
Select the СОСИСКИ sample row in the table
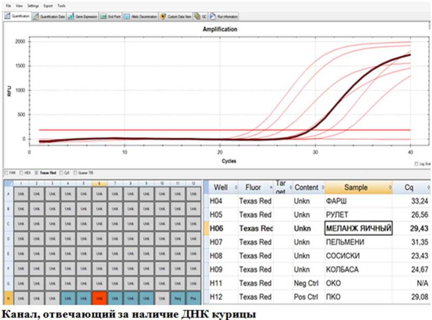pyautogui.click(x=342, y=256)
